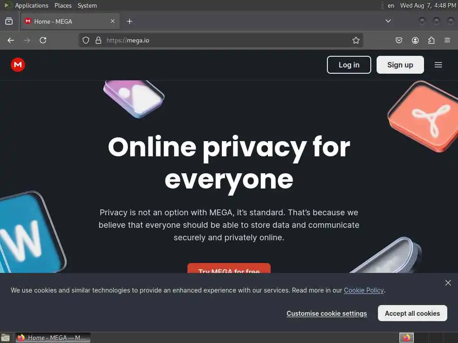Open the Cookie Policy link
The width and height of the screenshot is (458, 343).
click(x=364, y=290)
